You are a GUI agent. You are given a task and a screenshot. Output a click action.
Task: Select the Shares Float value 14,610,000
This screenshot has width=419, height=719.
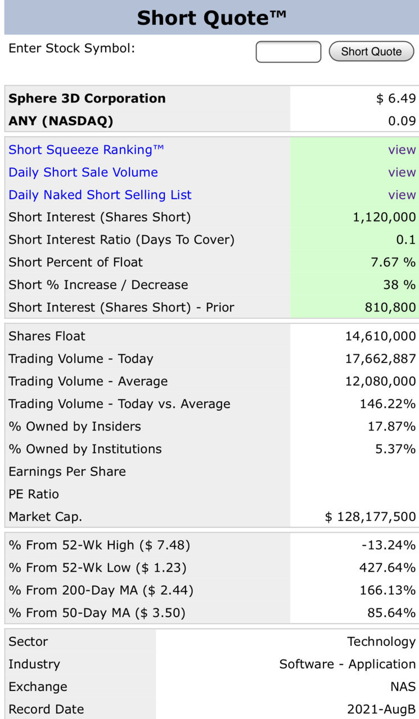coord(381,336)
